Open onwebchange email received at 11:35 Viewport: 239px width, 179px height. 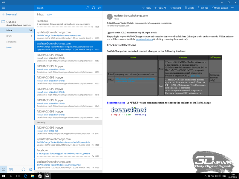click(x=68, y=35)
